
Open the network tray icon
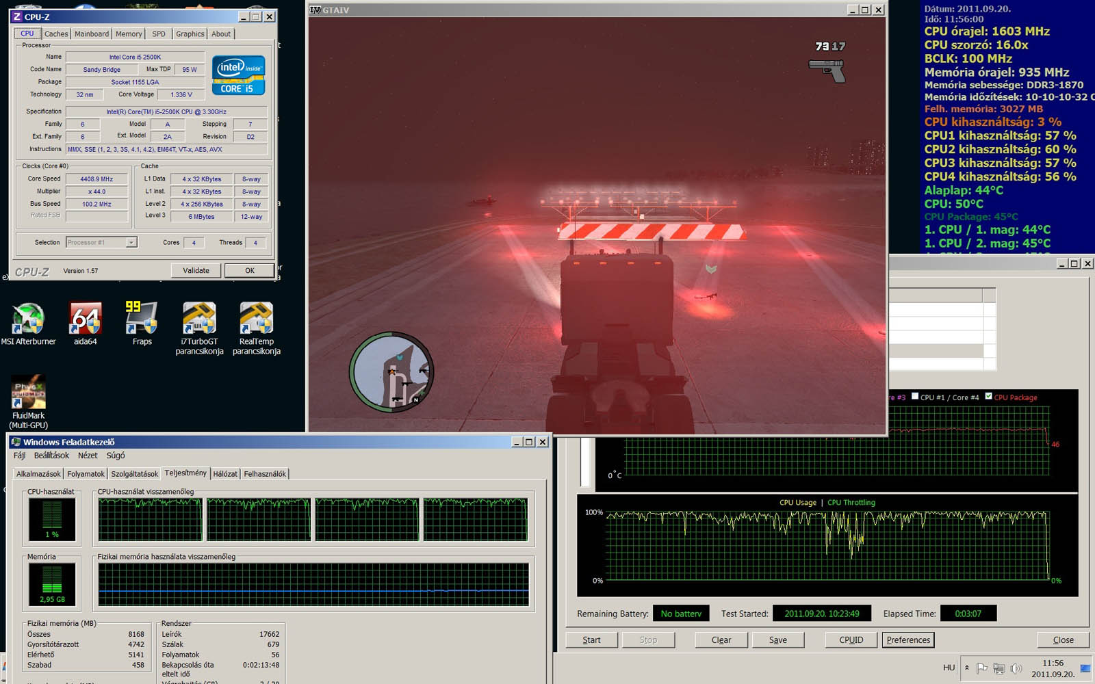[999, 668]
